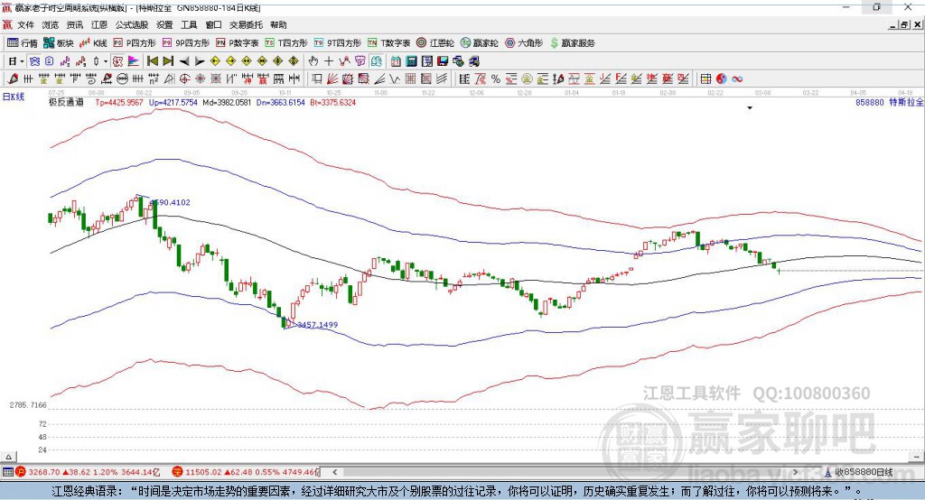Viewport: 925px width, 500px height.
Task: Open the 文件 menu
Action: (25, 24)
